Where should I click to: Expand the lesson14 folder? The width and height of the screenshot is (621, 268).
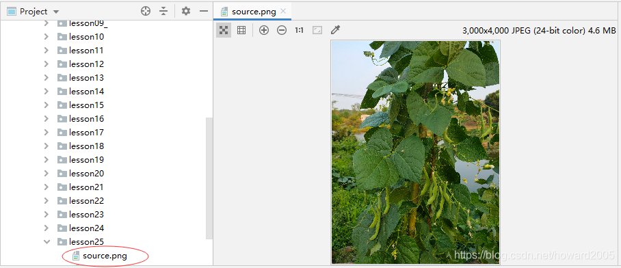coord(47,92)
